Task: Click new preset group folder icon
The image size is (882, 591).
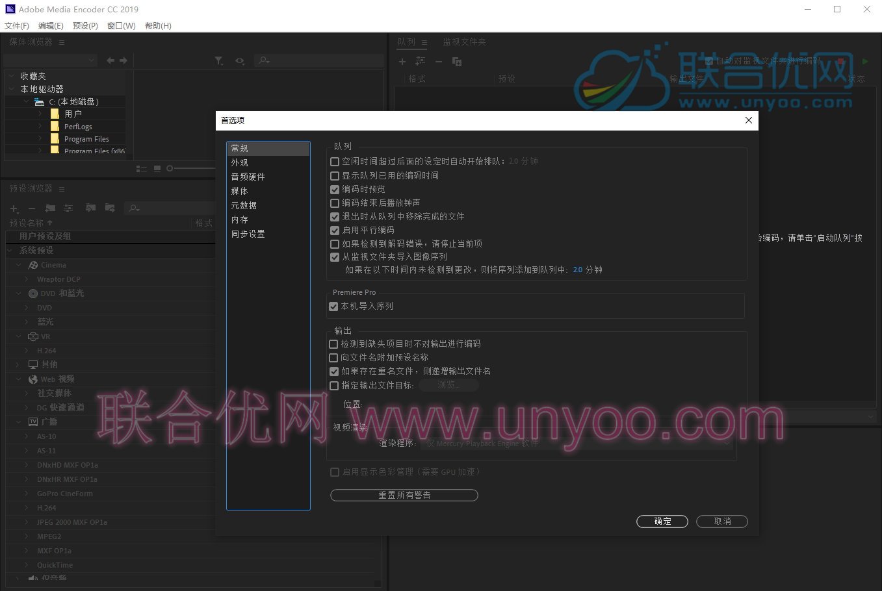Action: click(50, 208)
